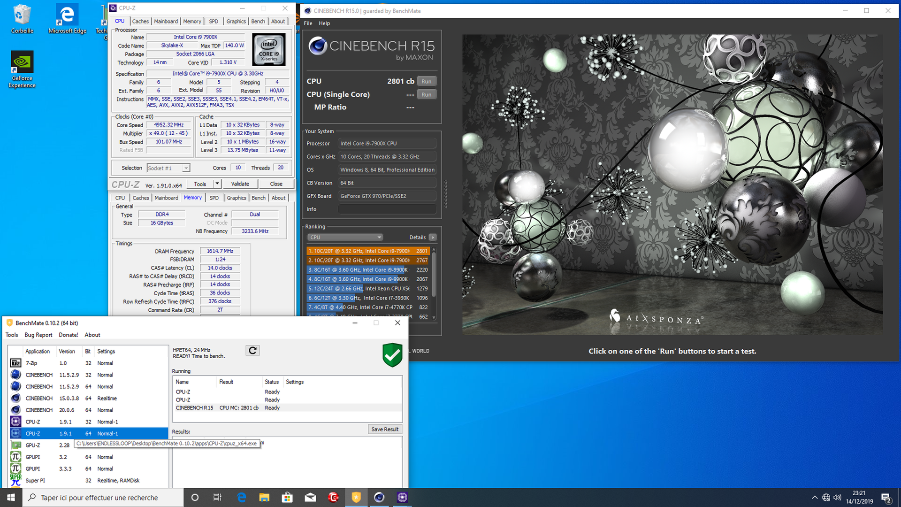This screenshot has height=507, width=901.
Task: Expand the CPU-Z Tools dropdown arrow
Action: pos(217,184)
